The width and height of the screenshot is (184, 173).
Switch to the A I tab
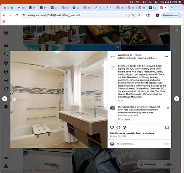[x=109, y=8]
